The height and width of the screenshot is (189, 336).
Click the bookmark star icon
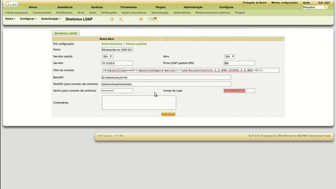coord(141,19)
